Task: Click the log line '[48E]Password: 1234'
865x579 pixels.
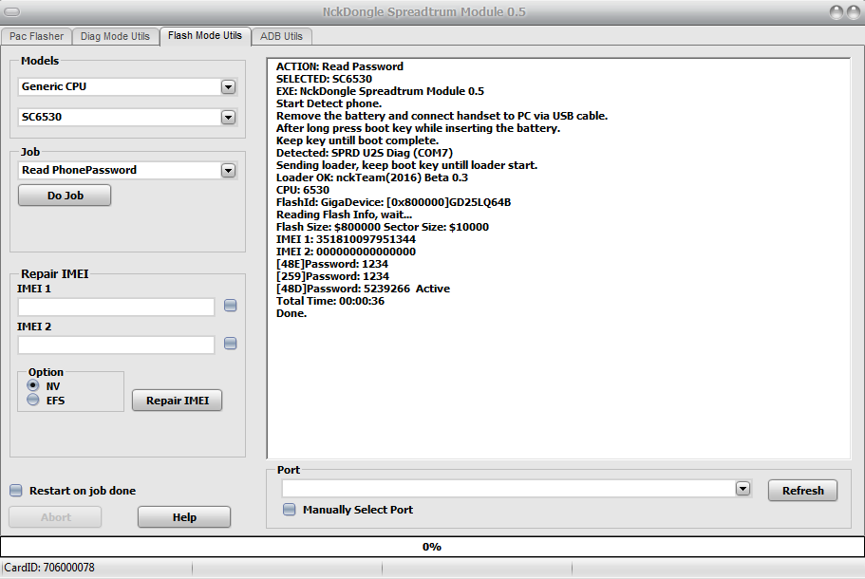Action: click(x=332, y=264)
